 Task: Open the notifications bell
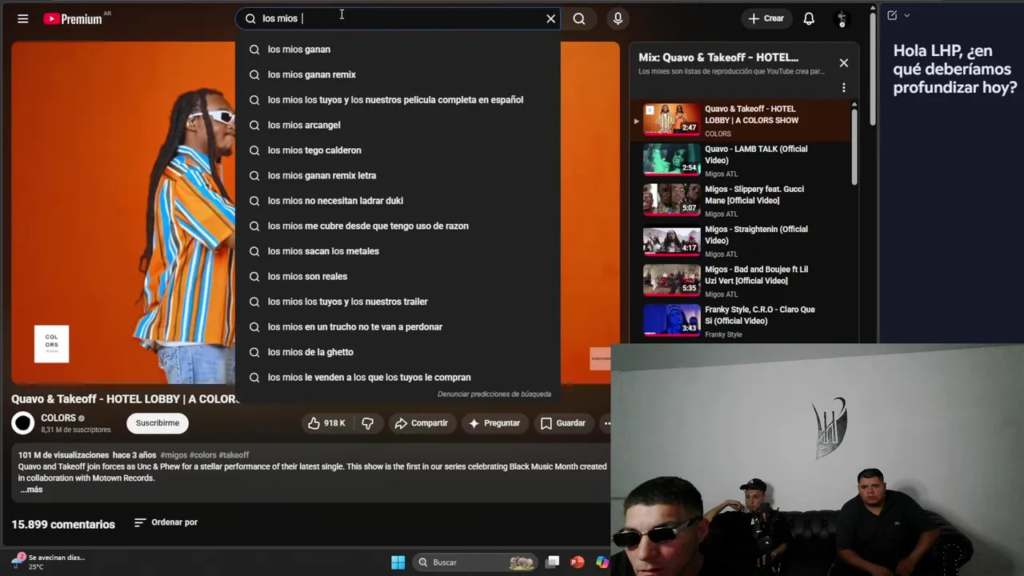click(809, 18)
